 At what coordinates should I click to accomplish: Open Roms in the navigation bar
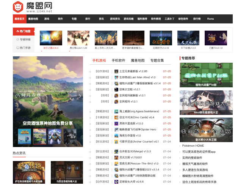(210, 19)
